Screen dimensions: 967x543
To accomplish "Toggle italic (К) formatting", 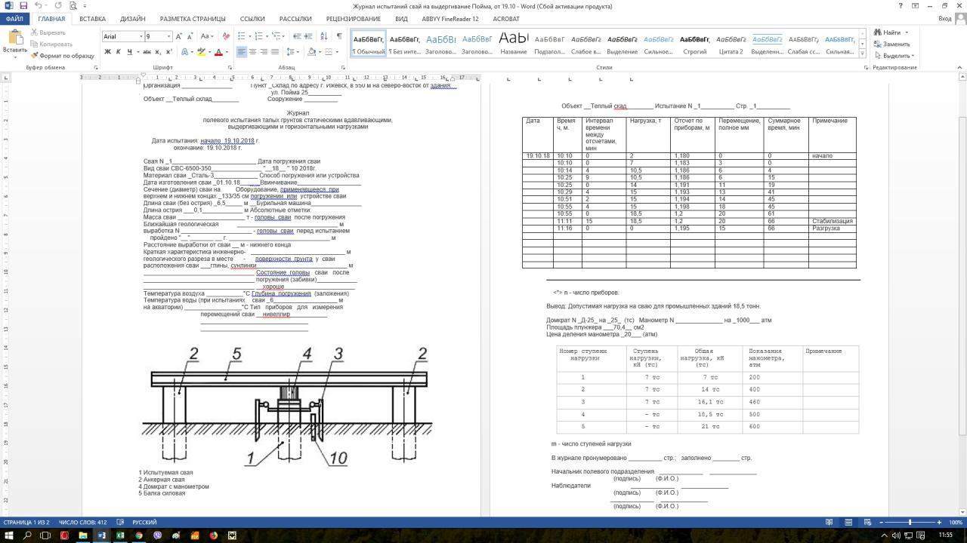I will pyautogui.click(x=119, y=52).
